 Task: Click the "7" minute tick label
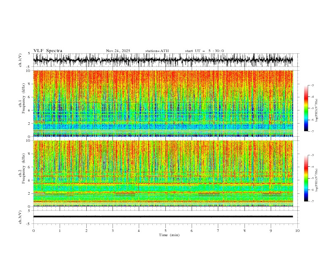coord(218,231)
